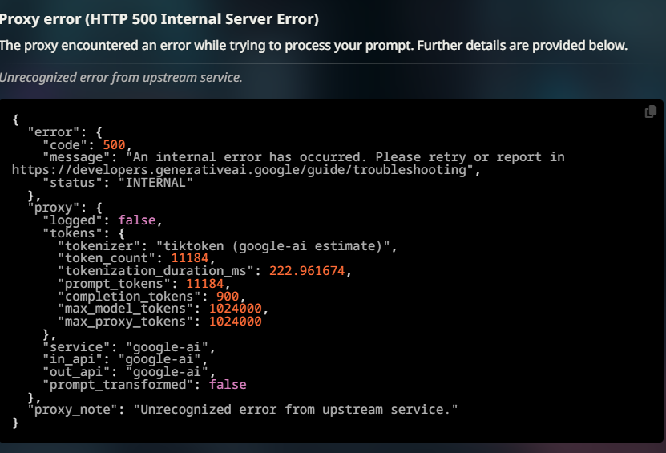Select the in_api google-ai line
666x453 pixels.
click(125, 359)
